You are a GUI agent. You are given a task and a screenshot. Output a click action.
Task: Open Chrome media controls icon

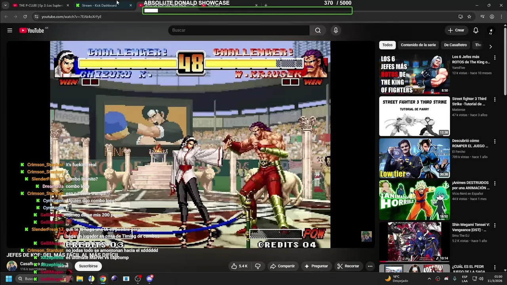(x=482, y=17)
